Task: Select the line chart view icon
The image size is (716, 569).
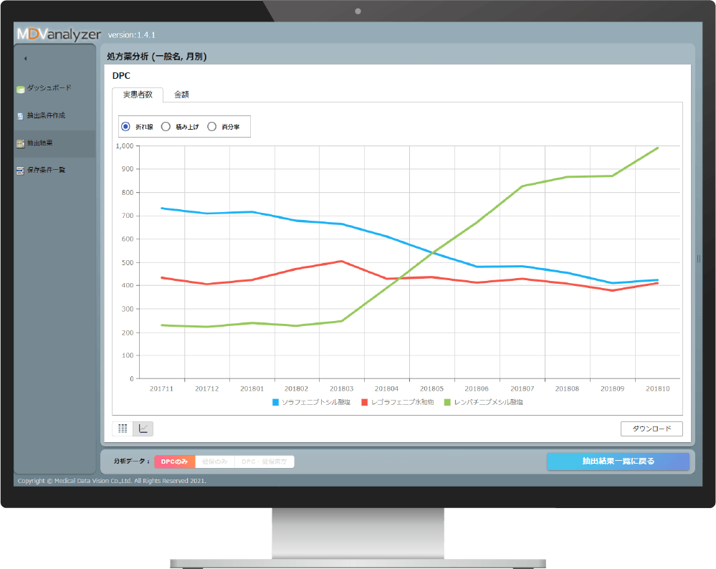Action: pos(143,429)
